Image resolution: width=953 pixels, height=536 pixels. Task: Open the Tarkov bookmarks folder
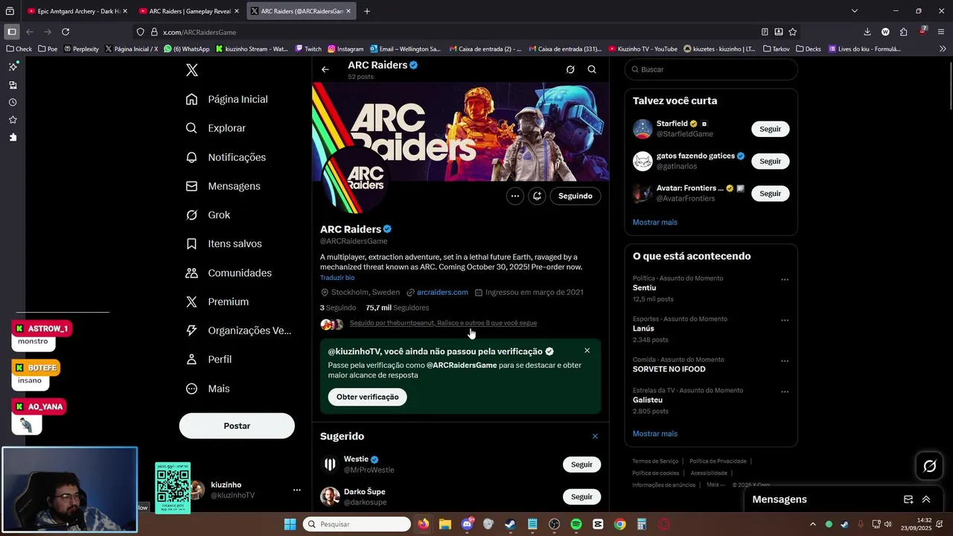click(x=776, y=49)
